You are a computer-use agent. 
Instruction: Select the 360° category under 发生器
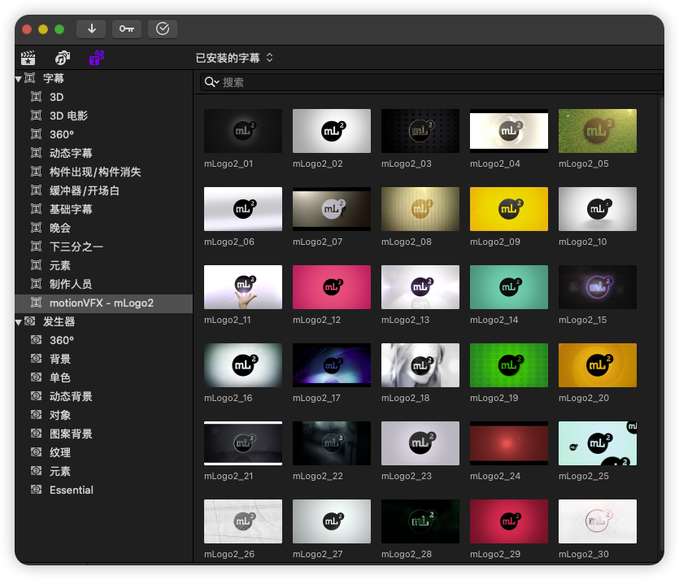click(104, 340)
